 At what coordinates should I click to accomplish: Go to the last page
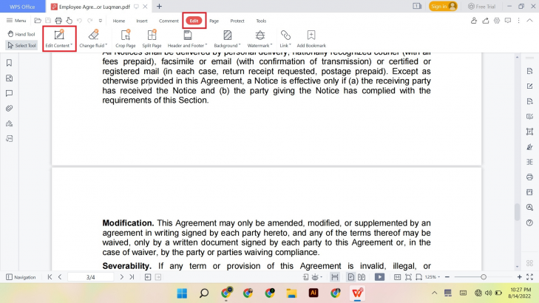[132, 277]
